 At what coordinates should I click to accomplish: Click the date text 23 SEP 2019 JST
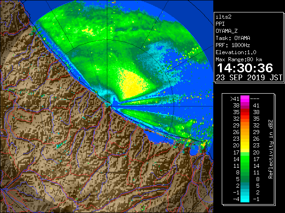pyautogui.click(x=249, y=78)
